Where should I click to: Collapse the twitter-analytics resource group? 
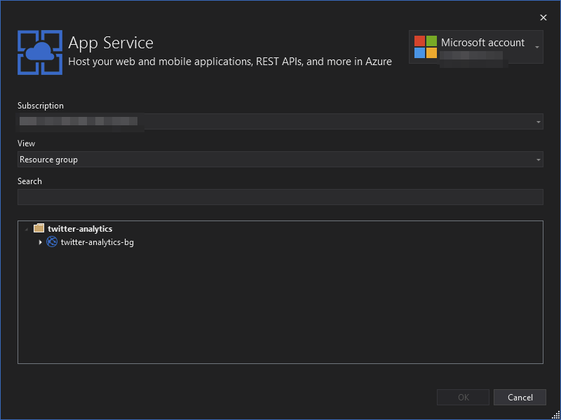click(x=27, y=229)
